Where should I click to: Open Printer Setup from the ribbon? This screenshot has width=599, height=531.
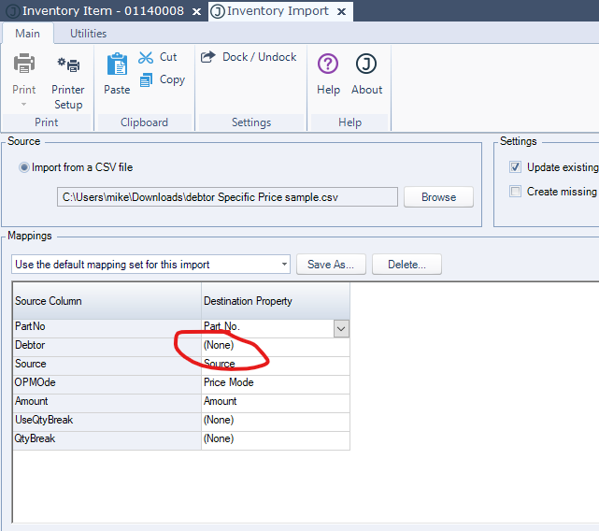coord(68,65)
